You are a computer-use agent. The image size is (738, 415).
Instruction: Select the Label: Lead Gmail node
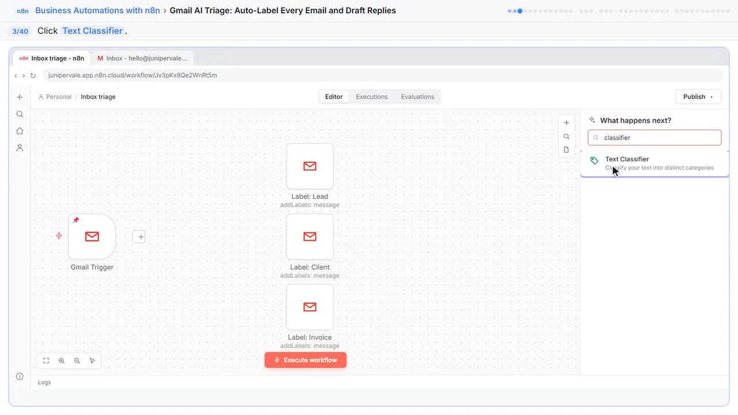click(310, 166)
